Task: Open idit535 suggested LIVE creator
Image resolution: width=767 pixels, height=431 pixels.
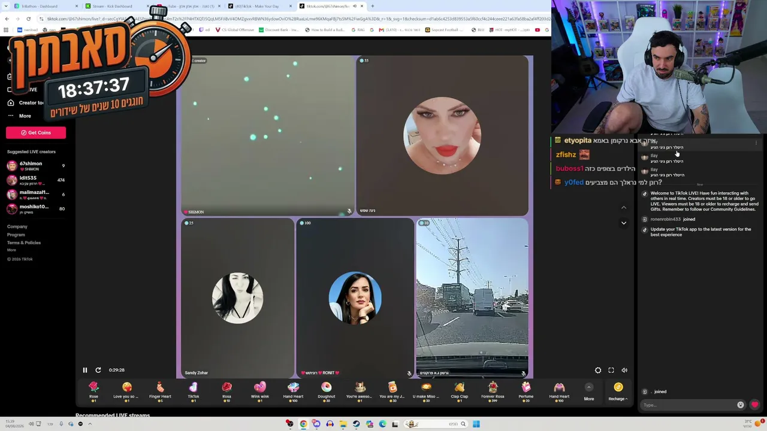Action: tap(36, 180)
